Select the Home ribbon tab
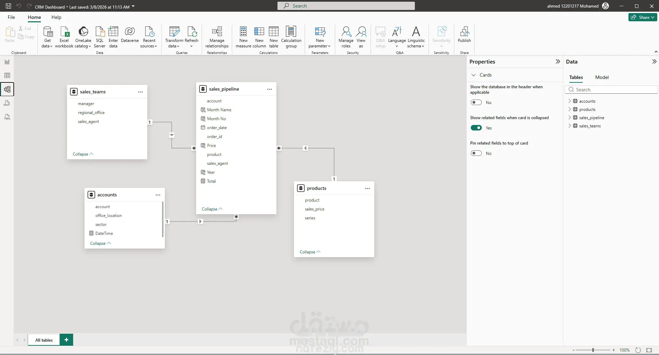This screenshot has height=355, width=659. 34,17
